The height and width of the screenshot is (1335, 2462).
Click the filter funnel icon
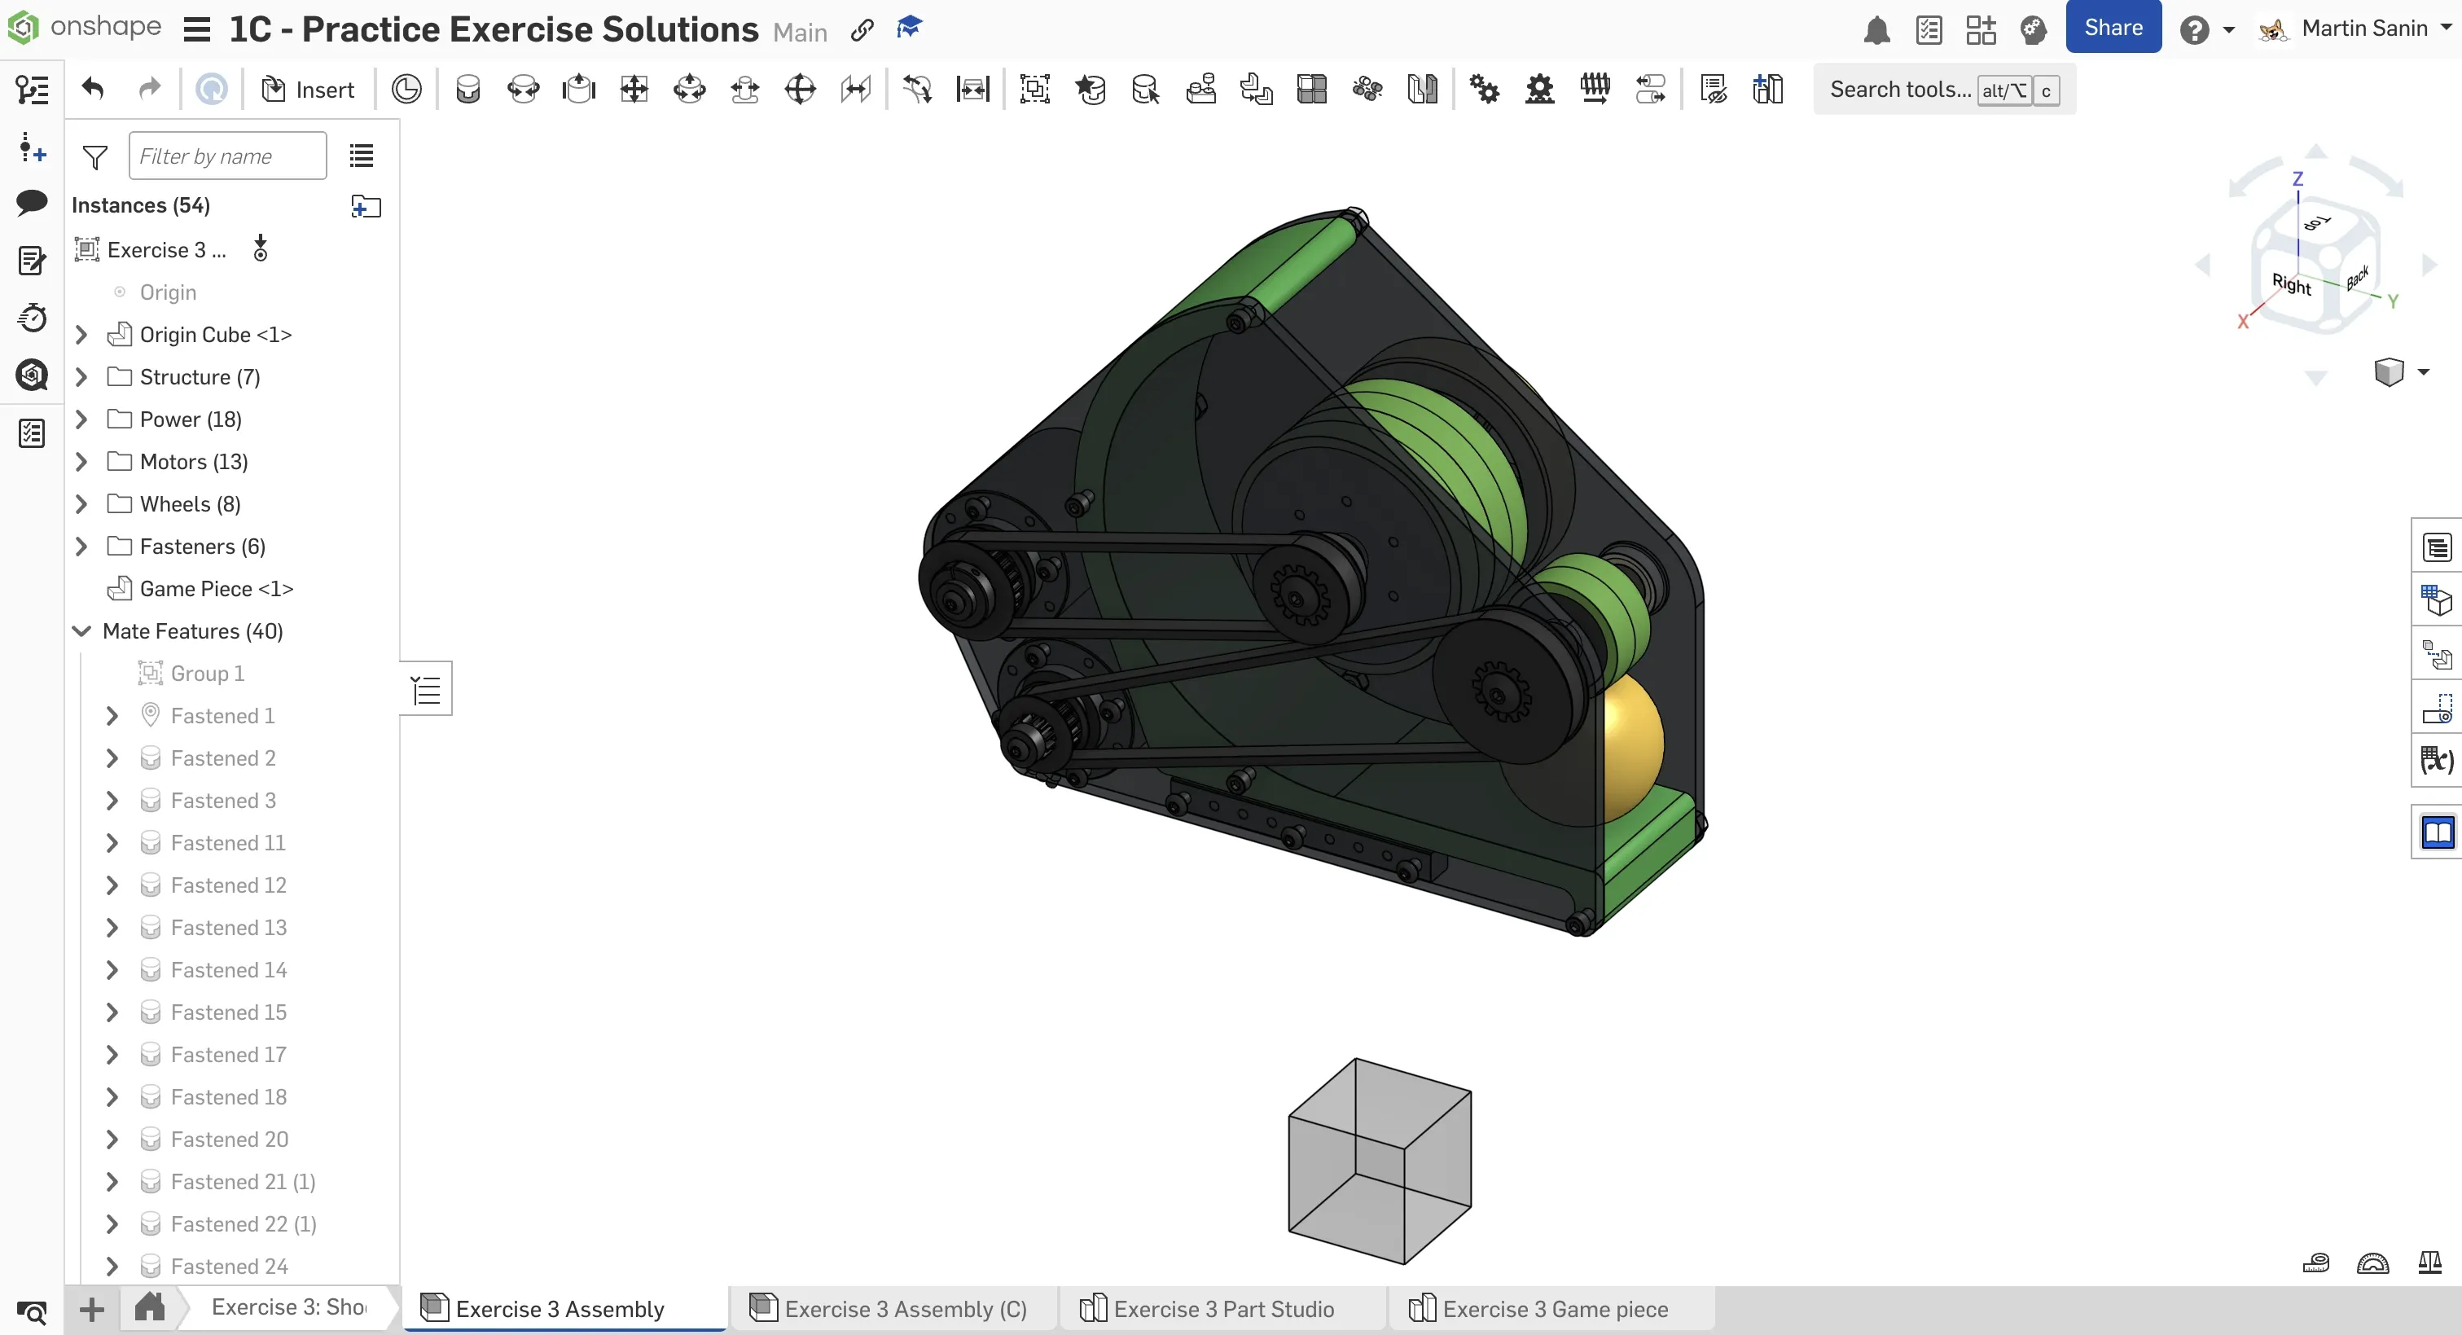[x=94, y=156]
